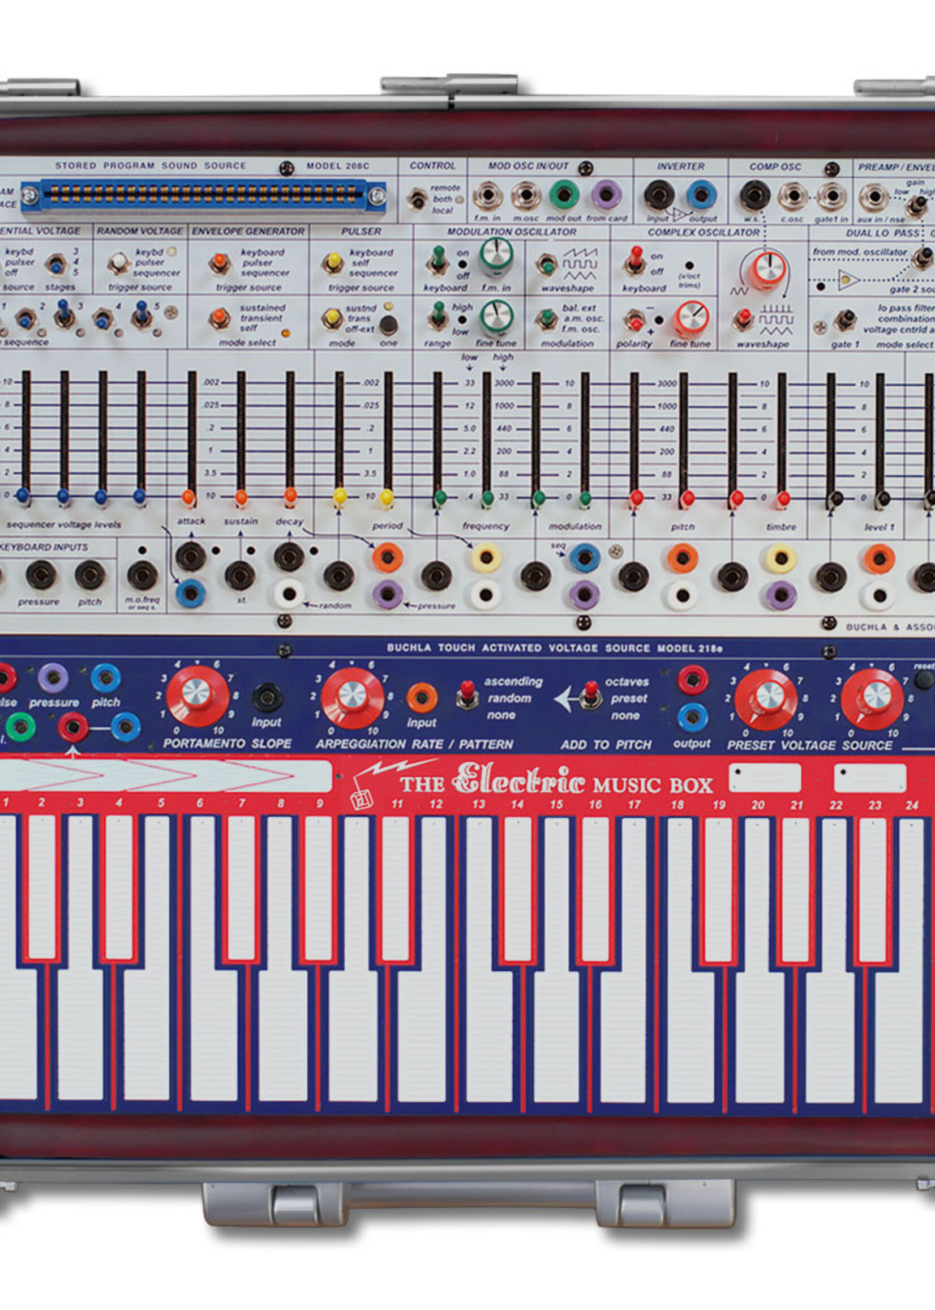Click the red output jack on 218e

pos(693,680)
